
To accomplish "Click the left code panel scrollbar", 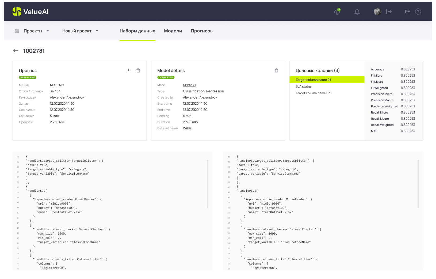I will click(x=208, y=184).
